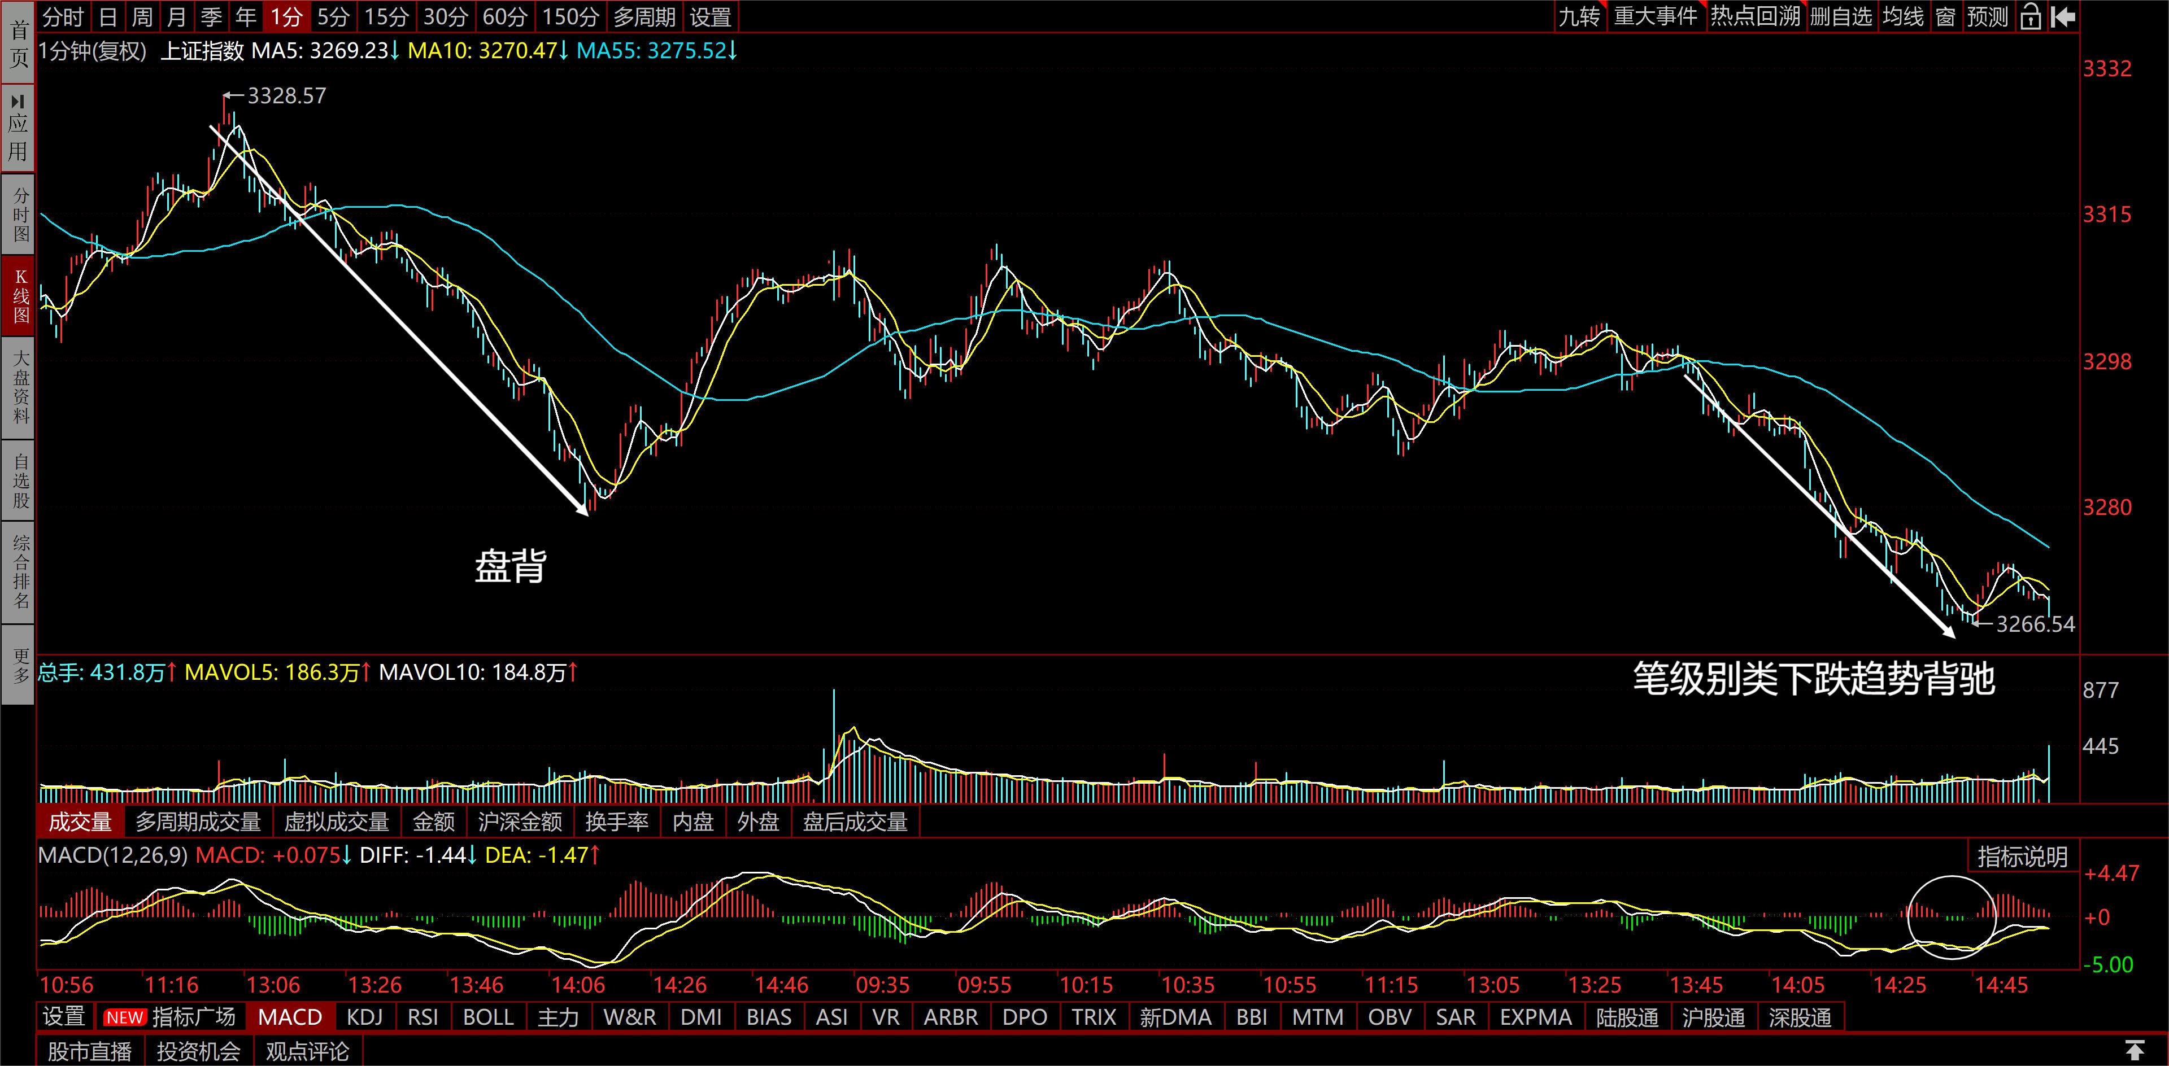Toggle 均线 display

1904,17
